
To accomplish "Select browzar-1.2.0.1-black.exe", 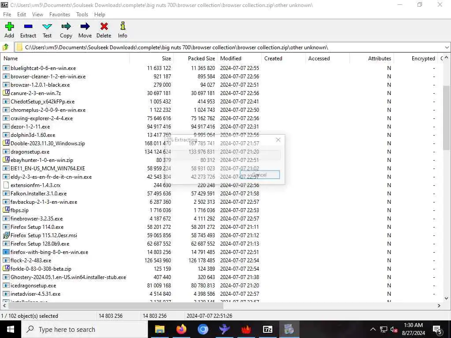I will 40,85.
